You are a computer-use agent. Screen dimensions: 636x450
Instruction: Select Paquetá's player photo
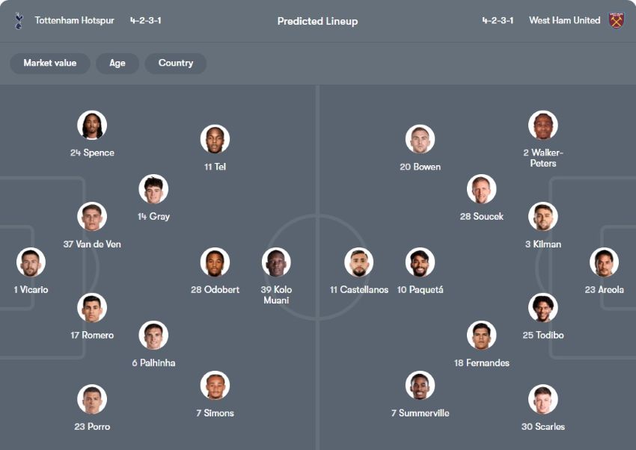tap(421, 262)
